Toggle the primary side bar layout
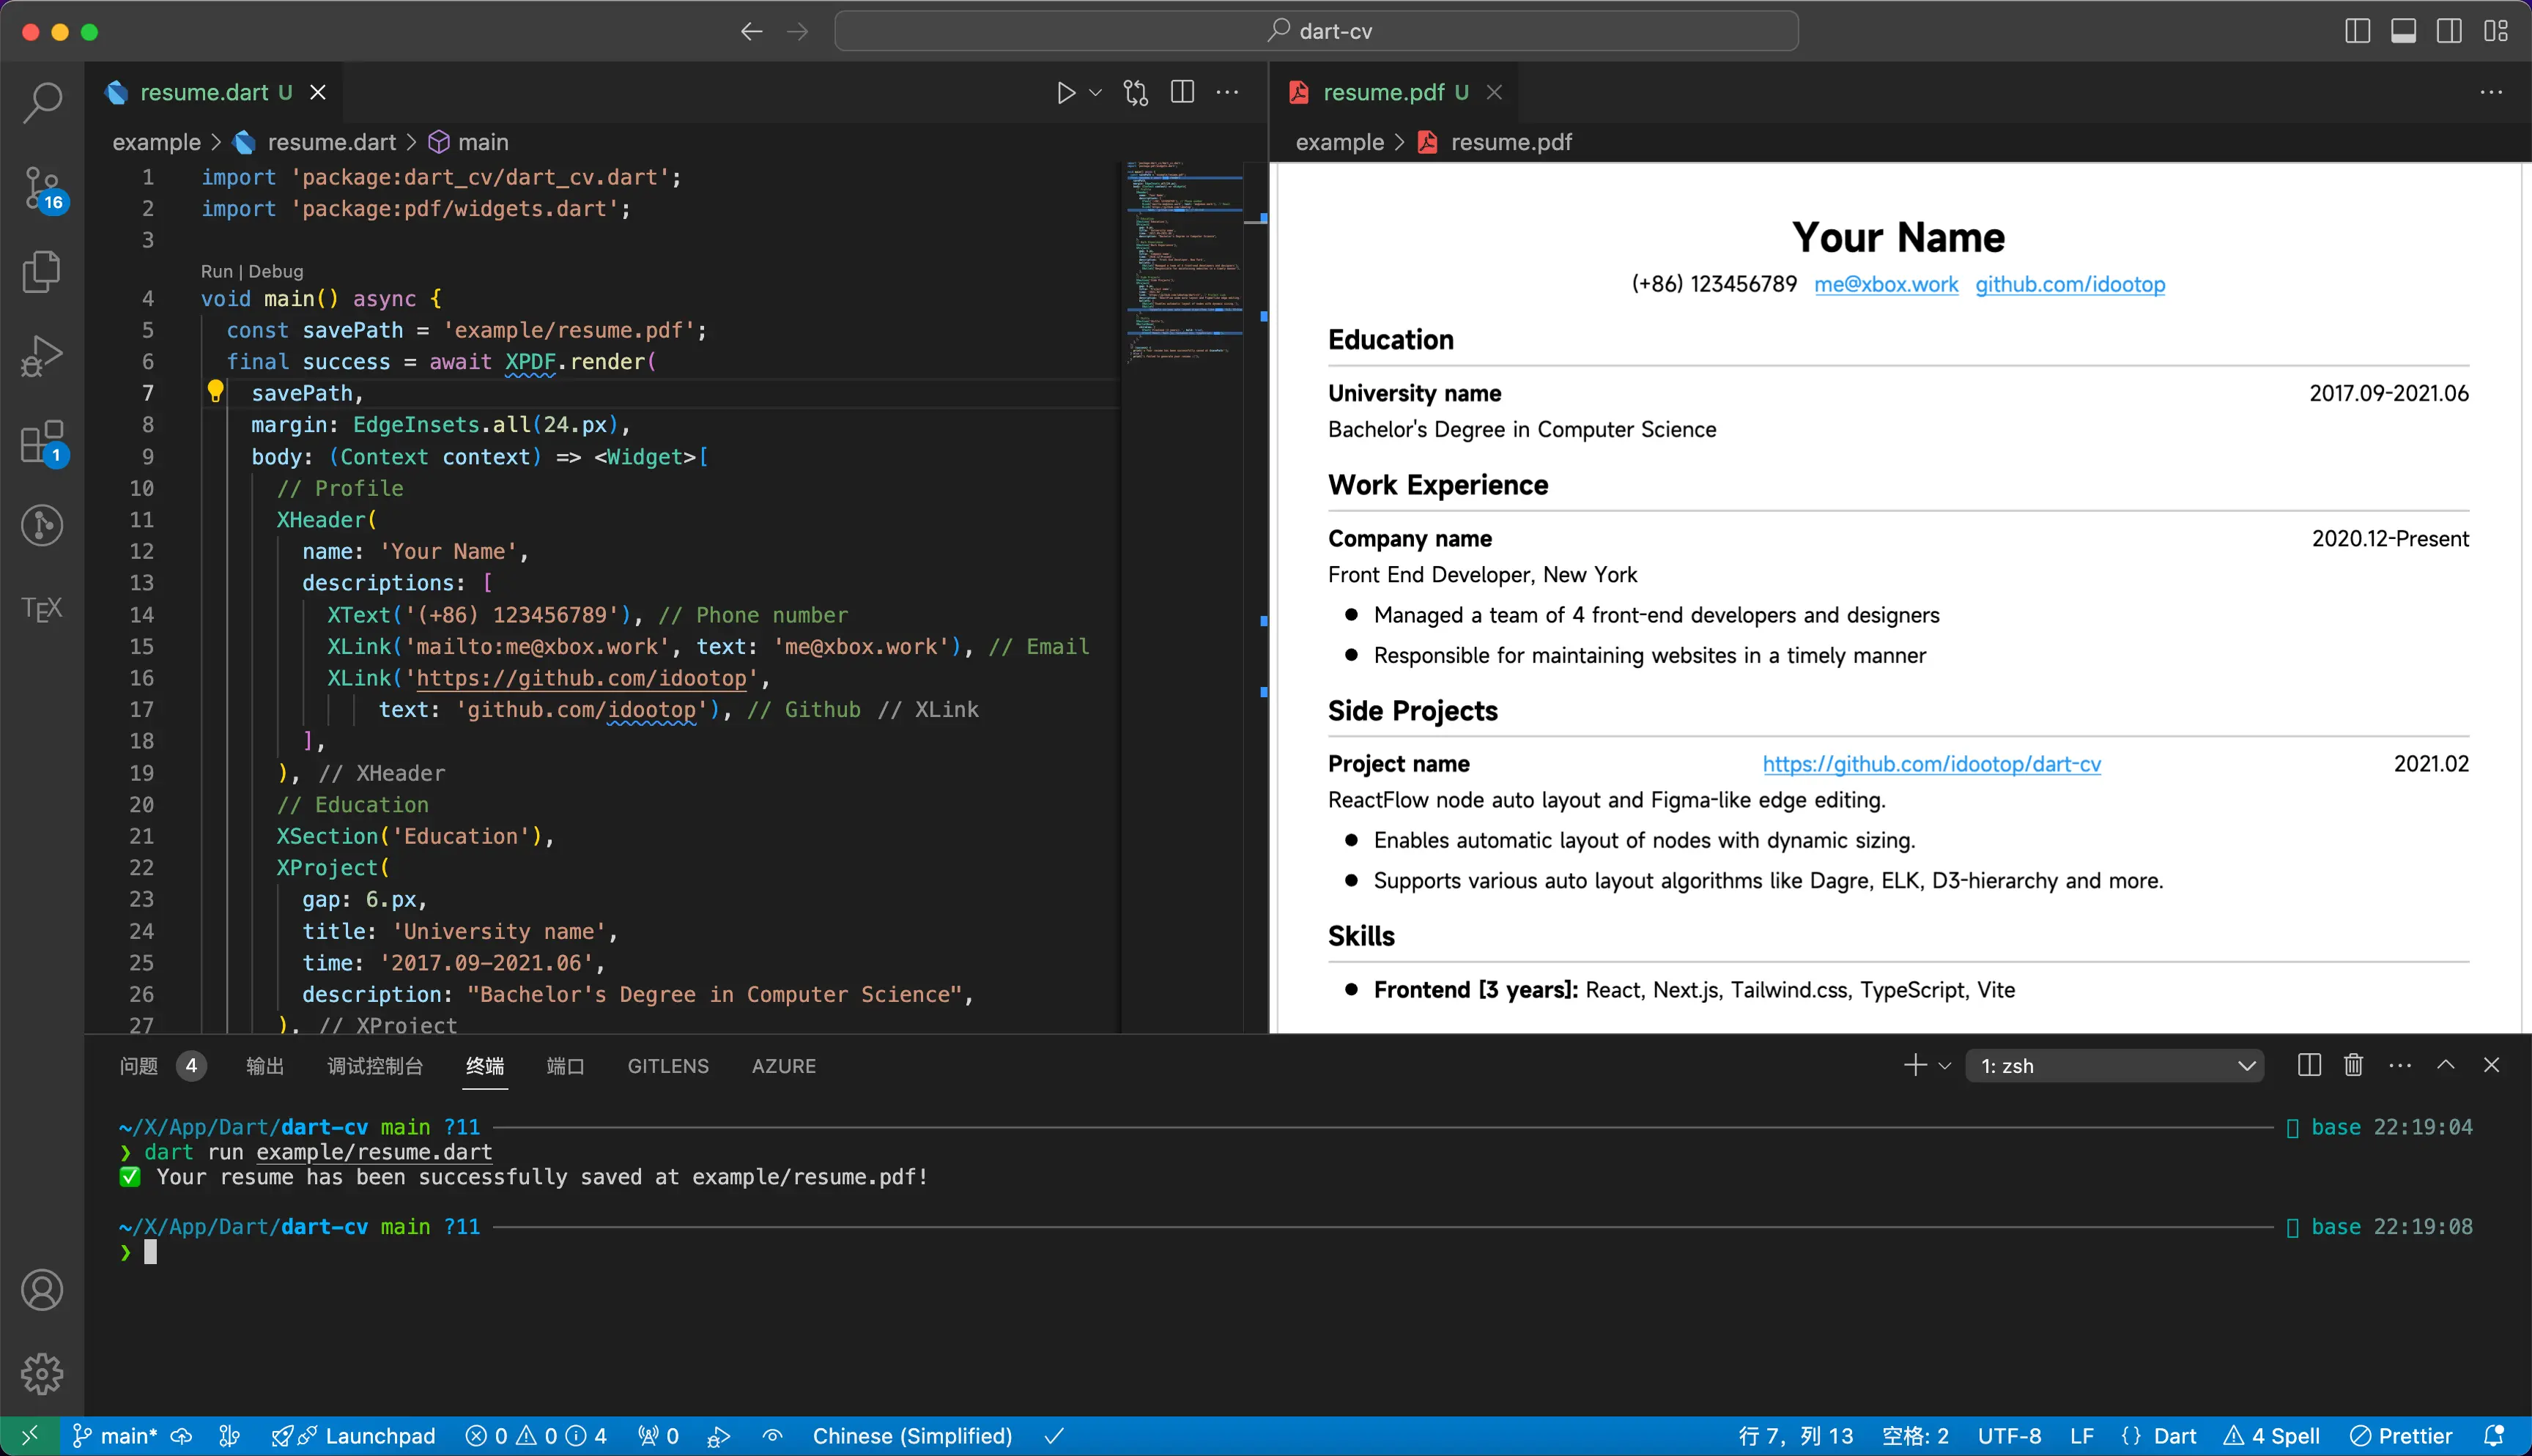Image resolution: width=2532 pixels, height=1456 pixels. coord(2357,31)
